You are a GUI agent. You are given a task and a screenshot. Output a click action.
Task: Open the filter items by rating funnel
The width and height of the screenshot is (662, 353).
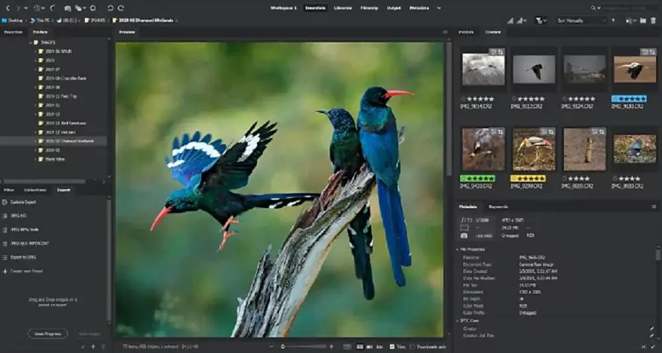[x=541, y=20]
